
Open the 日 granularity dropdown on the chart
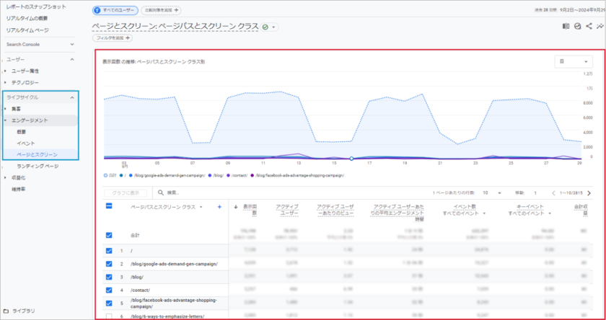coord(574,62)
